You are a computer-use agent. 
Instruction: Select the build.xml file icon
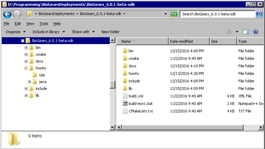125,96
